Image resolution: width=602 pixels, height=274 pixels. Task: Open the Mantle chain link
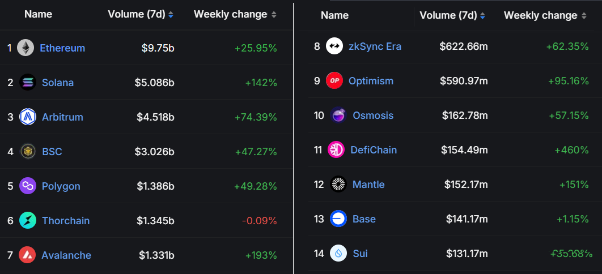tap(368, 185)
